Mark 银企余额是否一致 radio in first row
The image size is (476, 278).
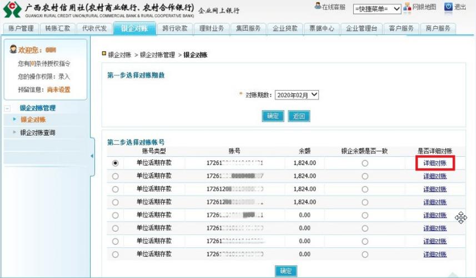[x=365, y=163]
